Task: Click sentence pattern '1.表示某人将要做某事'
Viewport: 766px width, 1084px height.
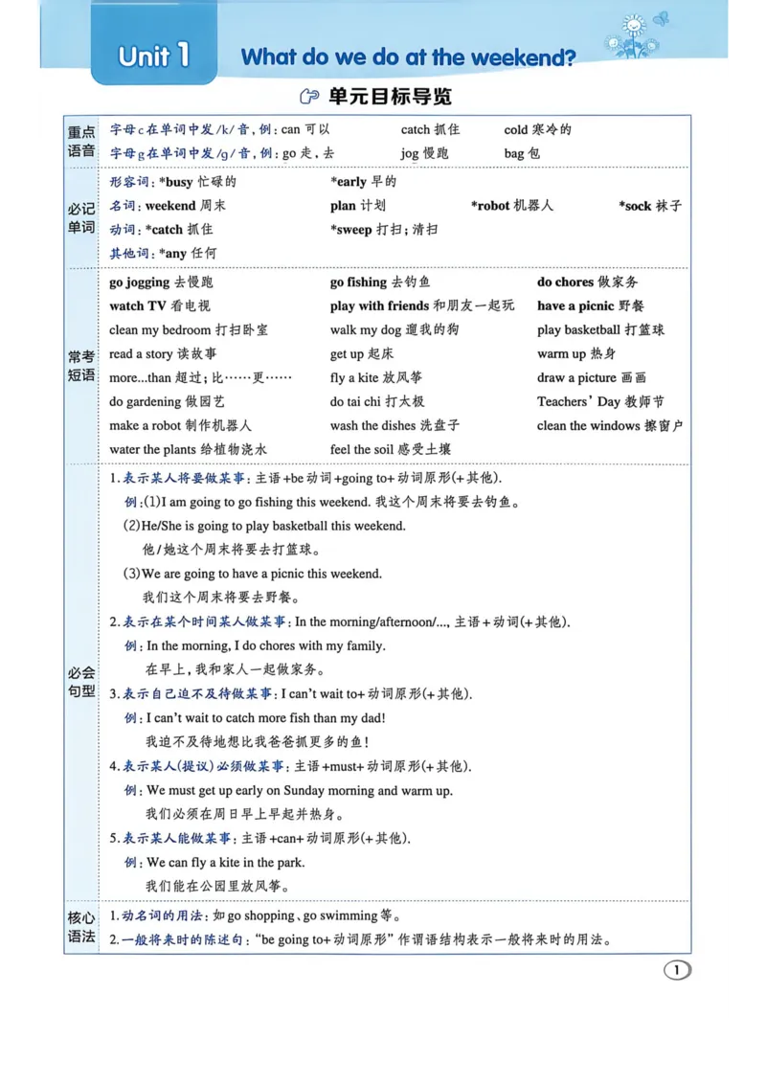Action: point(177,479)
